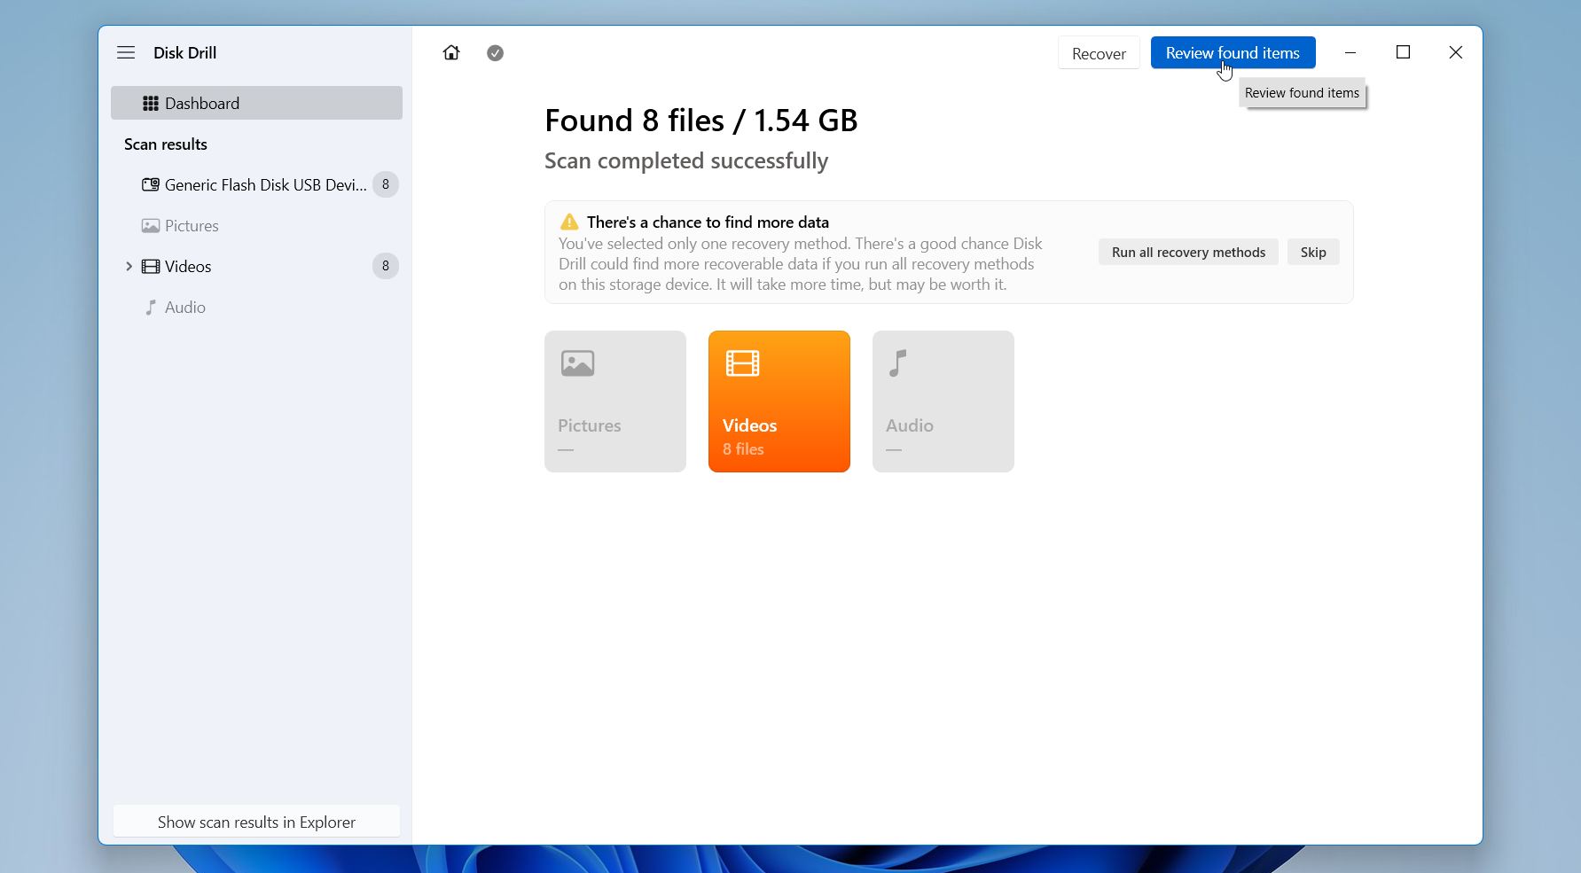Select Generic Flash Disk USB Device scan result
Screen dimensions: 1581x873
tap(254, 184)
